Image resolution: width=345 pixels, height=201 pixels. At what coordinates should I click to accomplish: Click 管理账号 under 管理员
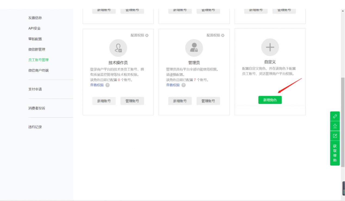pos(208,101)
